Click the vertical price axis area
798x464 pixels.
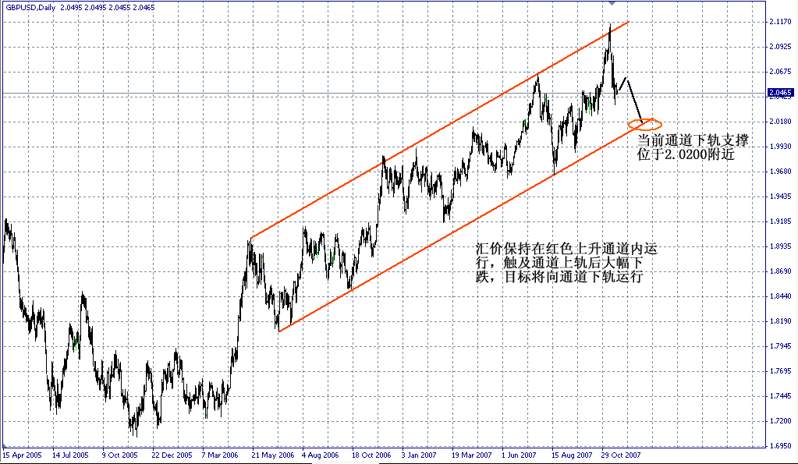pos(780,234)
